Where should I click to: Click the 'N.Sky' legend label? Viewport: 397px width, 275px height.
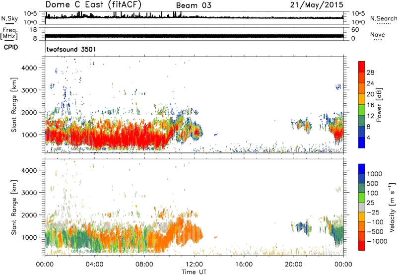pos(9,18)
